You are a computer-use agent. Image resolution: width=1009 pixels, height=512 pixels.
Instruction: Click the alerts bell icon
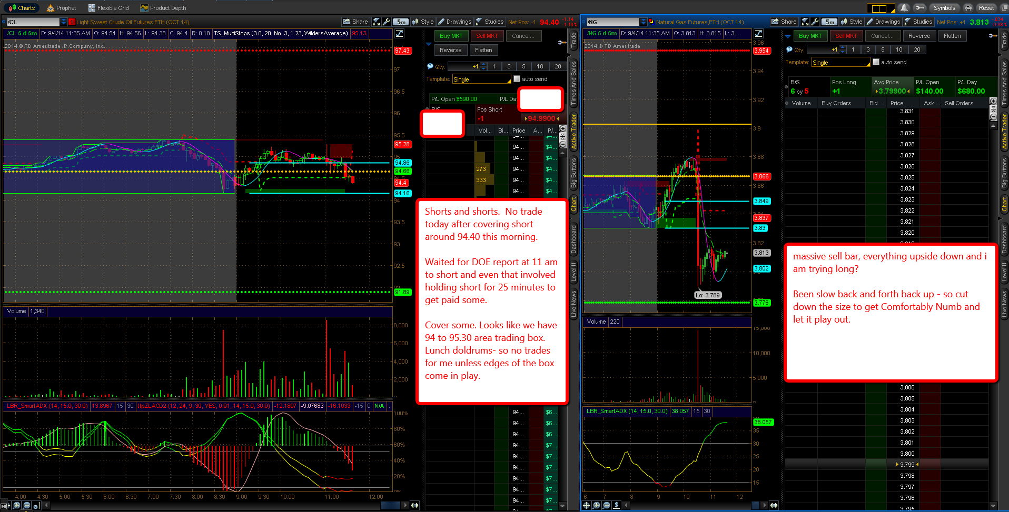(x=904, y=8)
